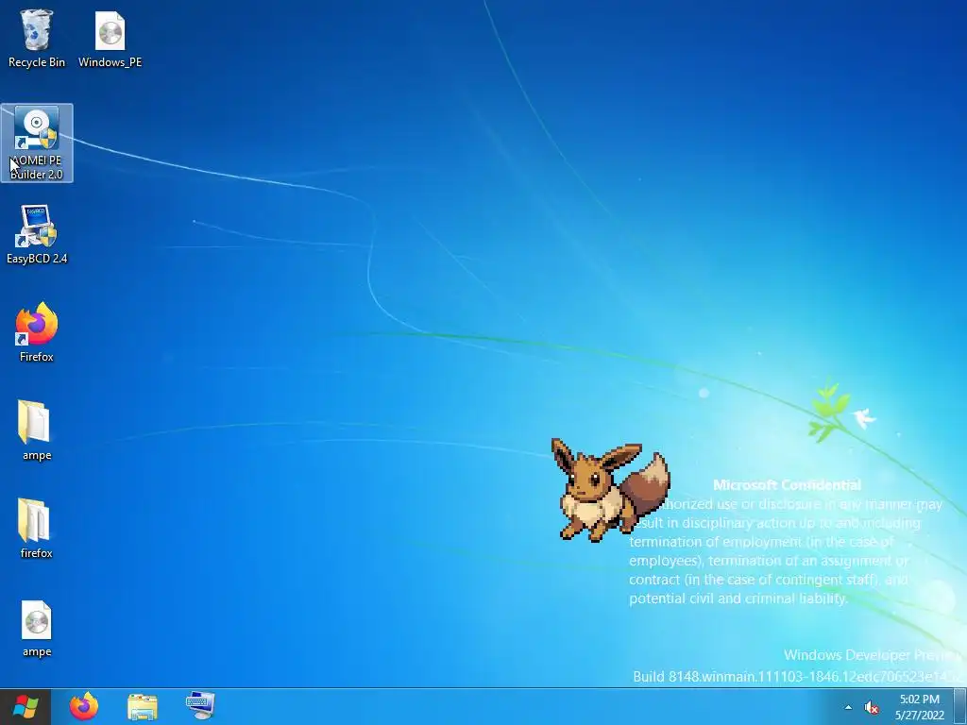Show hidden system tray icons
Image resolution: width=967 pixels, height=725 pixels.
pyautogui.click(x=848, y=707)
